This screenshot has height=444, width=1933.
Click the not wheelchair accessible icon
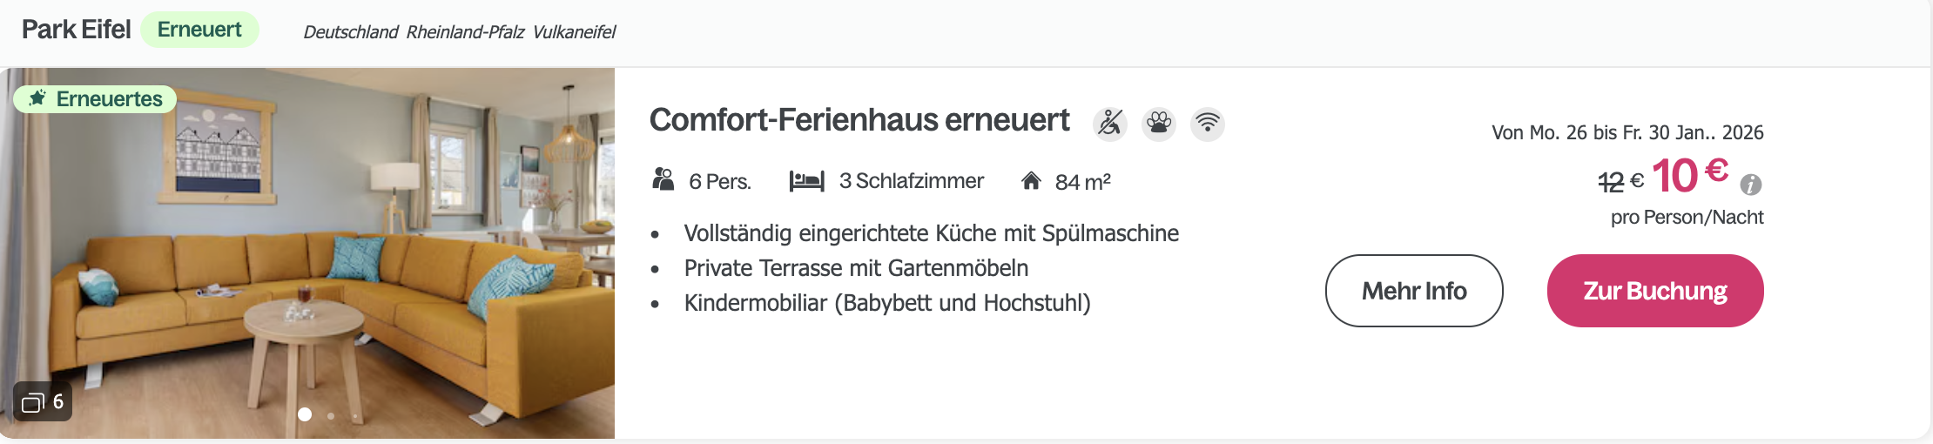pos(1110,124)
